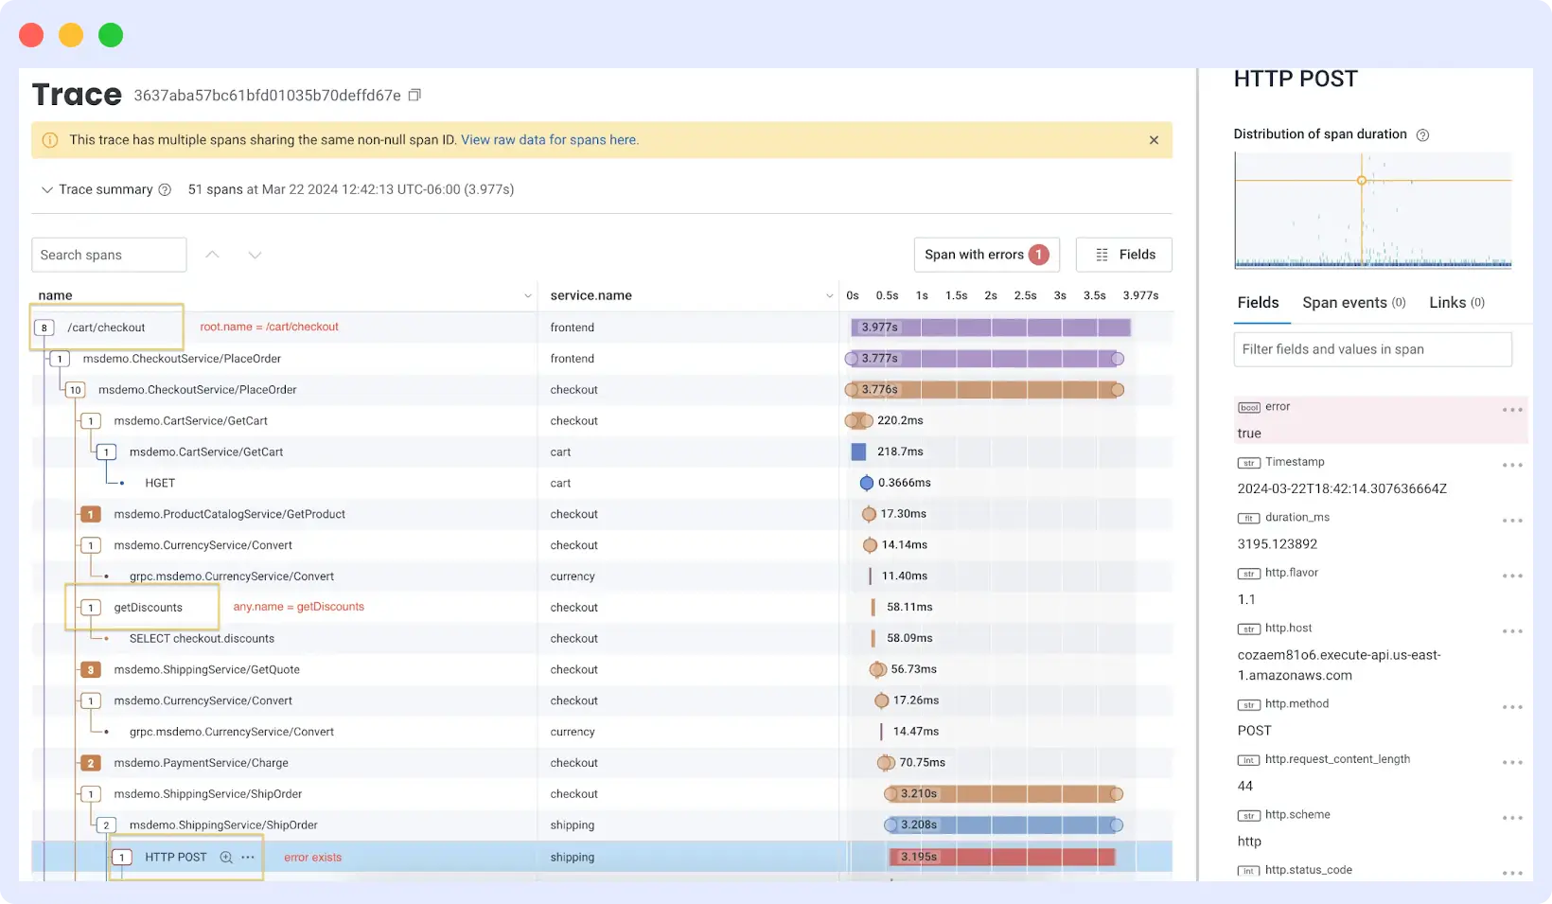
Task: Open the View raw data for spans link
Action: 550,139
